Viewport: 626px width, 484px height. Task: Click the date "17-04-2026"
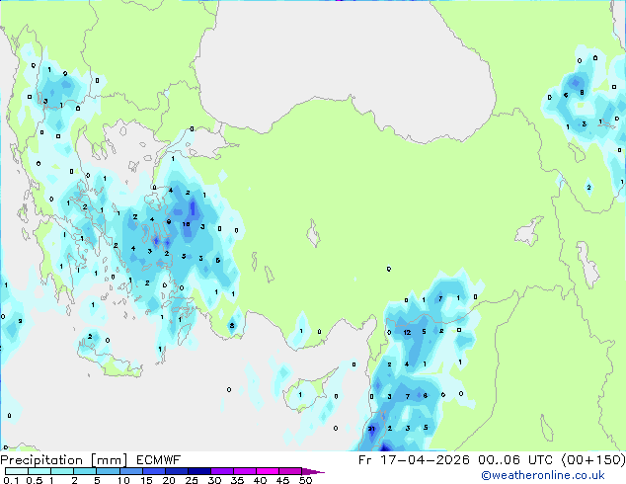425,460
